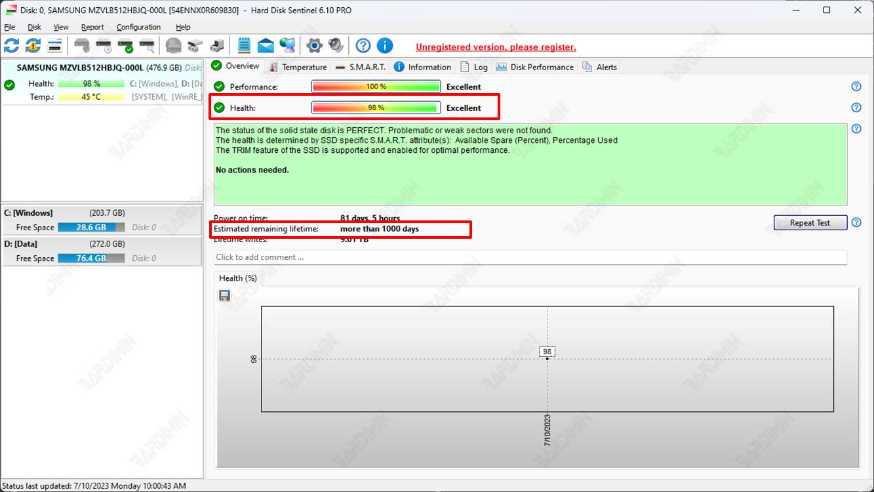Click the 7/10/2023 date label on graph
The width and height of the screenshot is (874, 492).
point(547,430)
